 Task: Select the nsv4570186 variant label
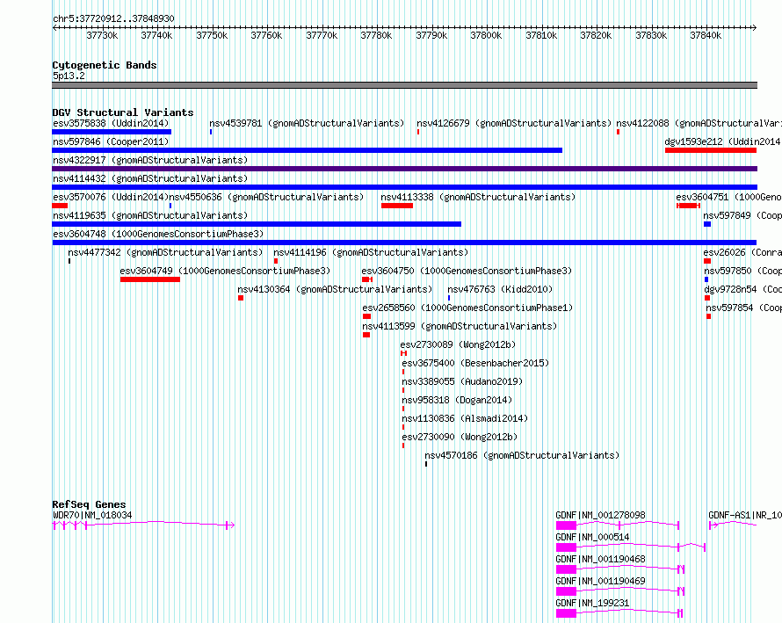tap(522, 455)
